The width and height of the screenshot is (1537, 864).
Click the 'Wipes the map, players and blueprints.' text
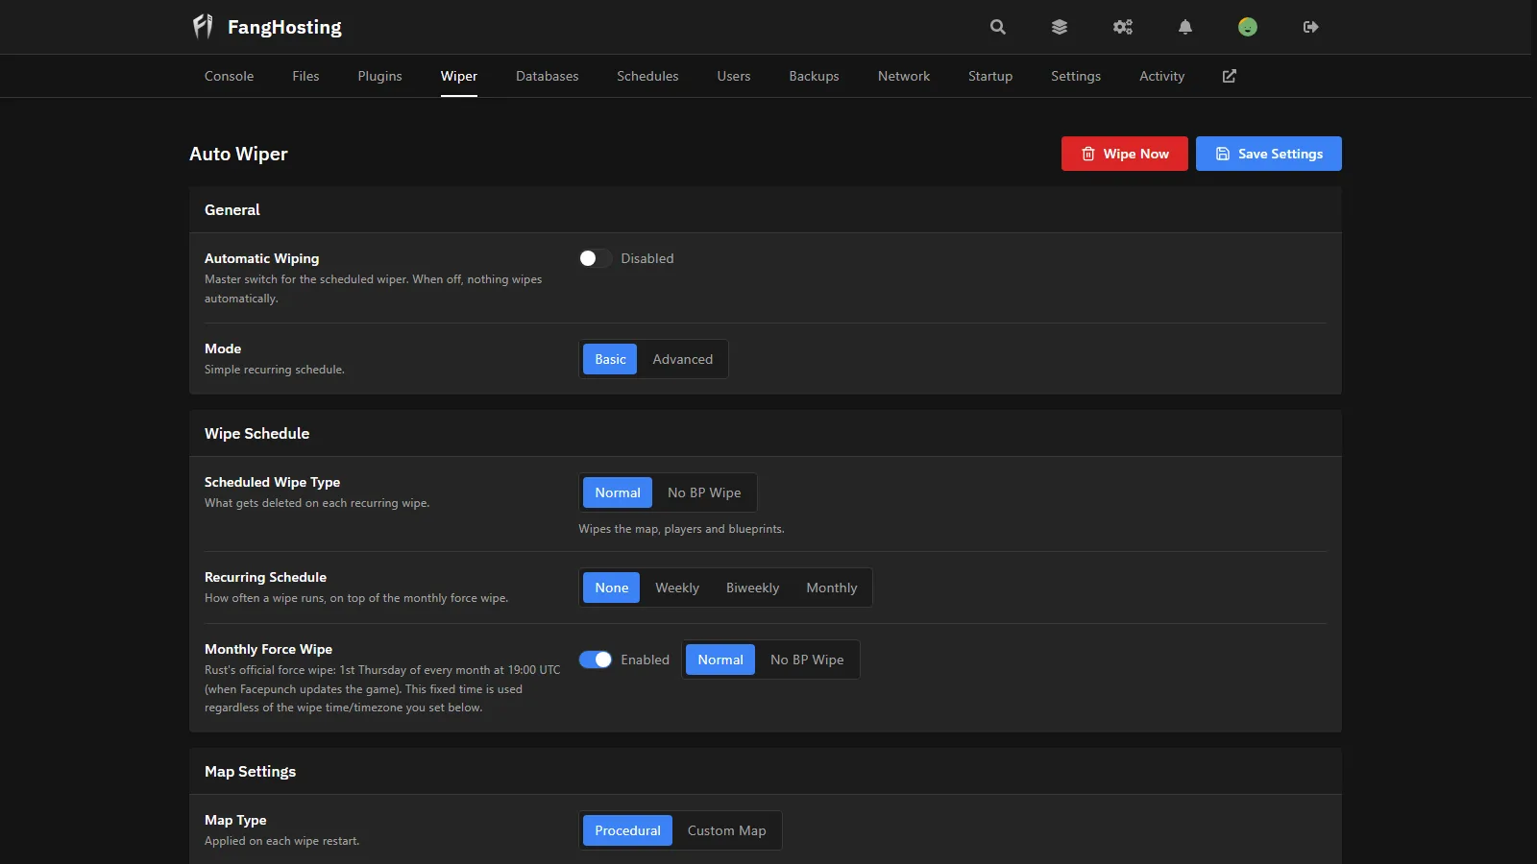click(x=681, y=529)
